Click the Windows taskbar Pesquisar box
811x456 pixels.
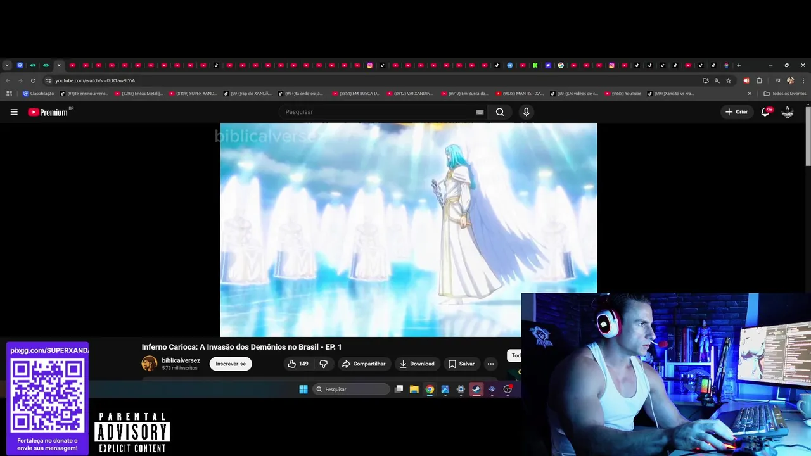point(351,389)
